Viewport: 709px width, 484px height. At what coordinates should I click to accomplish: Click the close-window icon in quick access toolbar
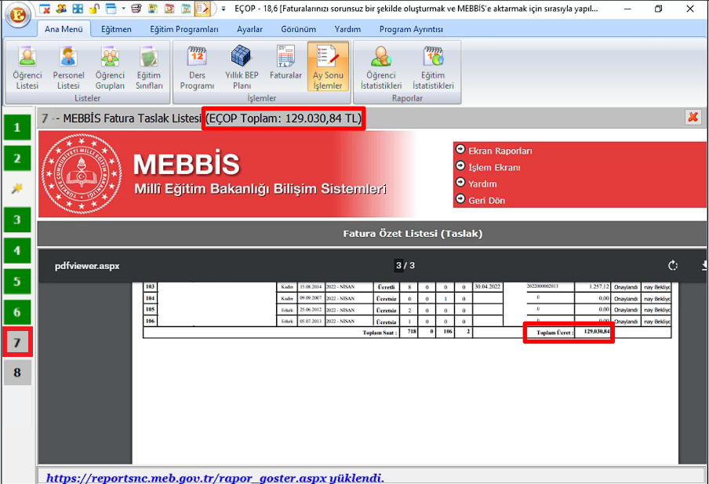tap(44, 9)
